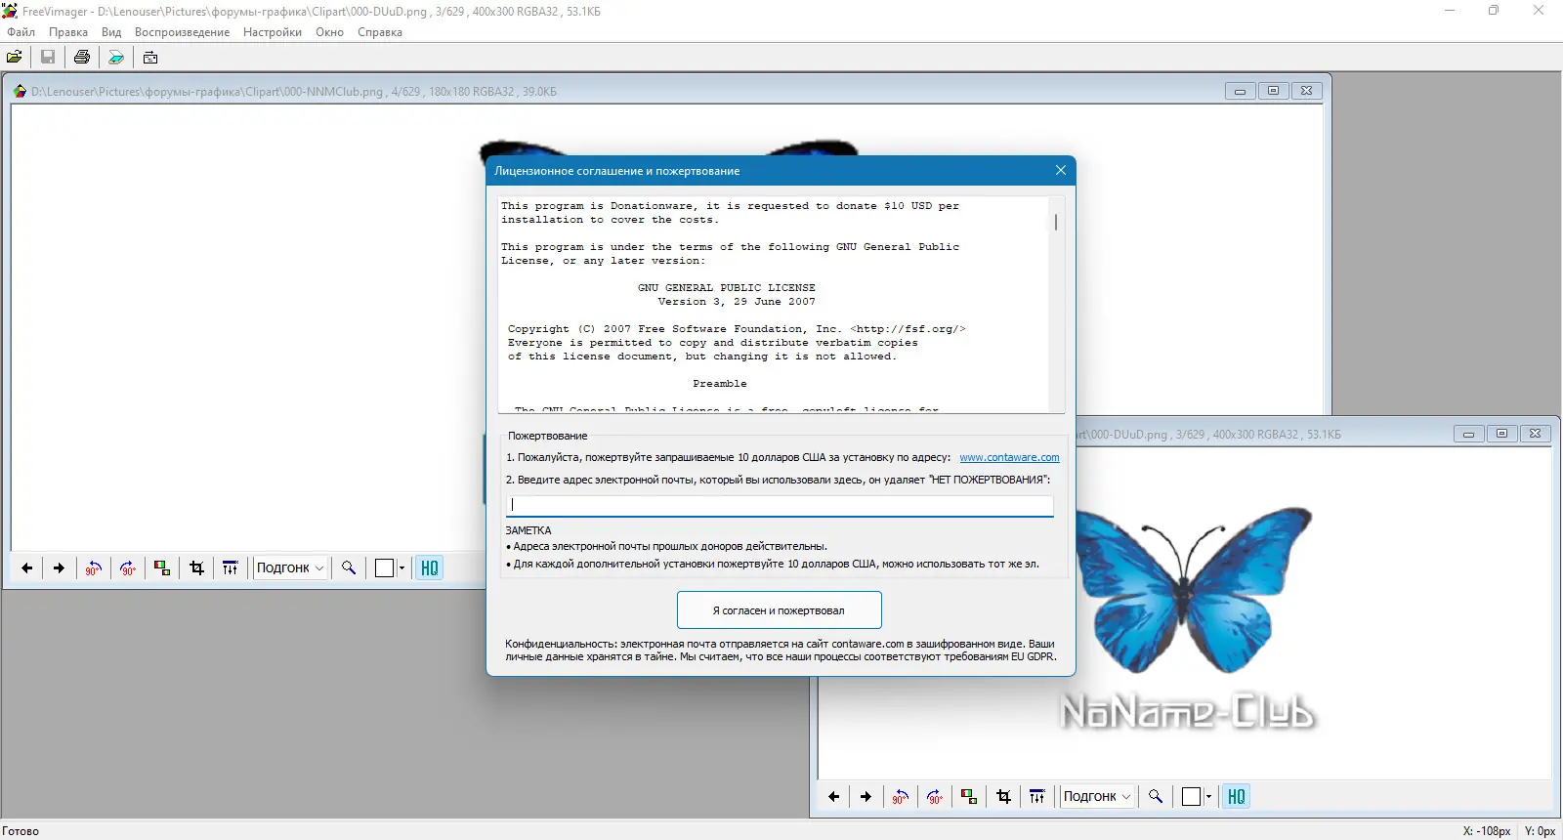This screenshot has width=1563, height=840.
Task: Open the Файл menu
Action: (21, 32)
